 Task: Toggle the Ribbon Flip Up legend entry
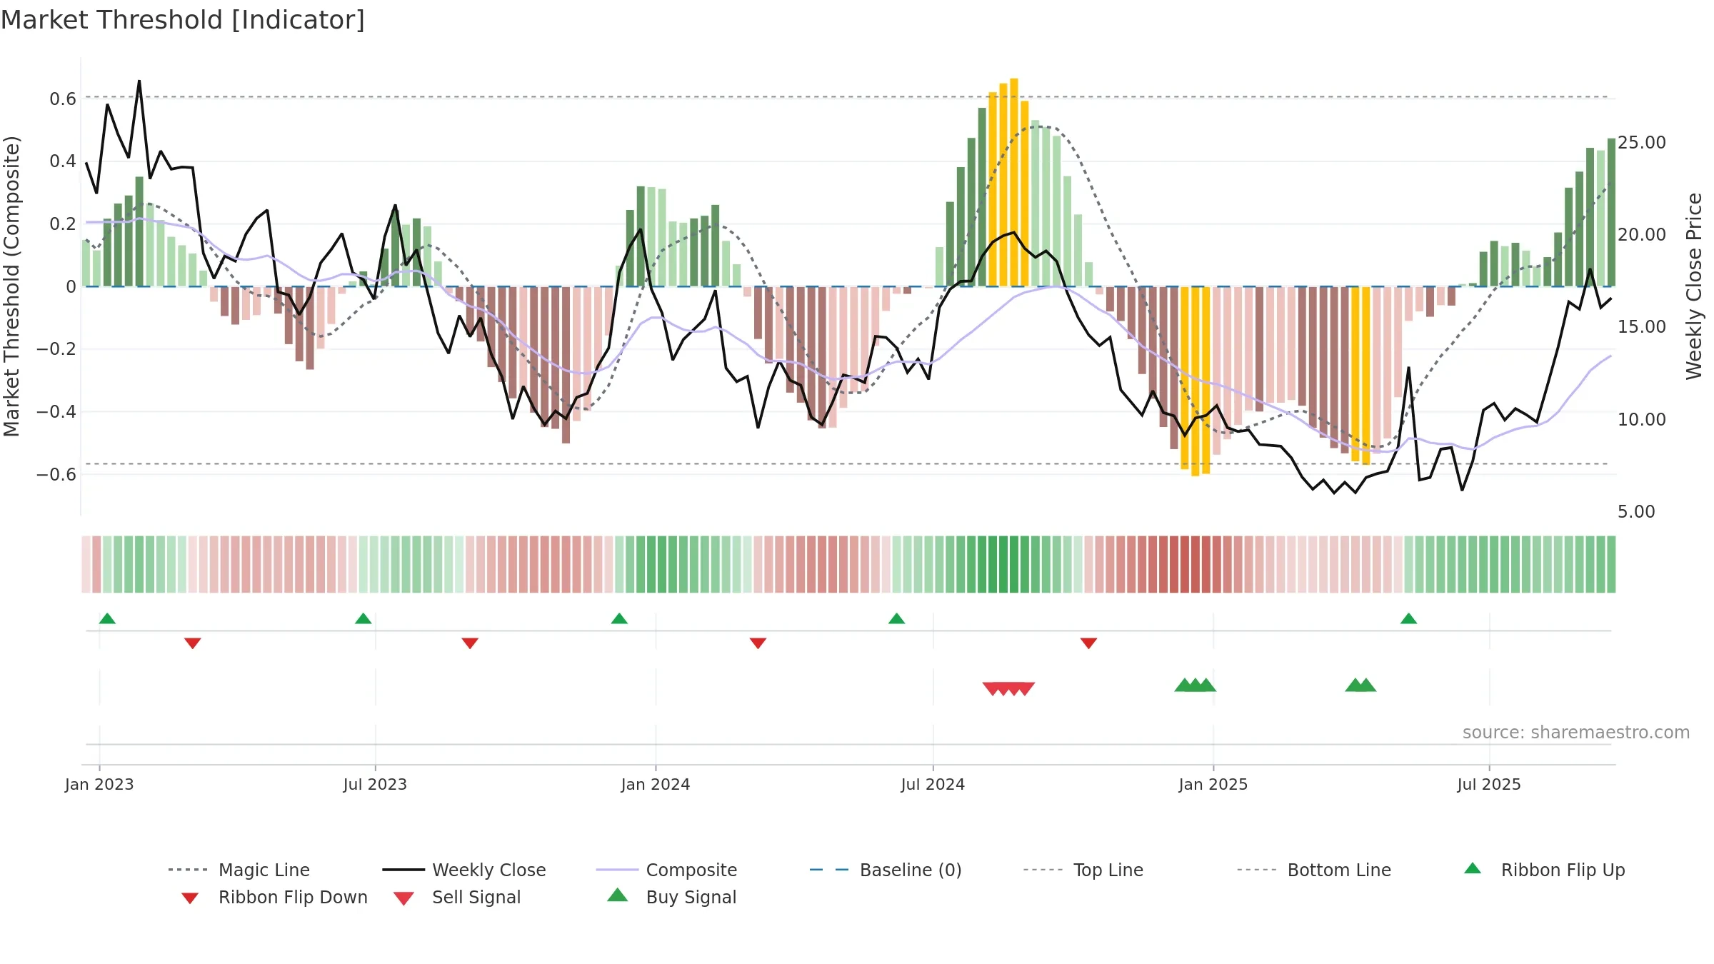coord(1545,870)
